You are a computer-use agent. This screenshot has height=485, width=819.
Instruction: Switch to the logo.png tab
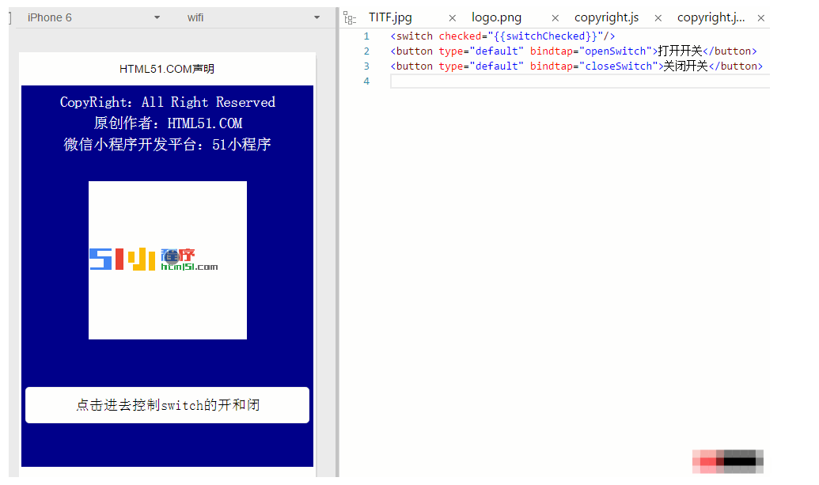pos(496,17)
